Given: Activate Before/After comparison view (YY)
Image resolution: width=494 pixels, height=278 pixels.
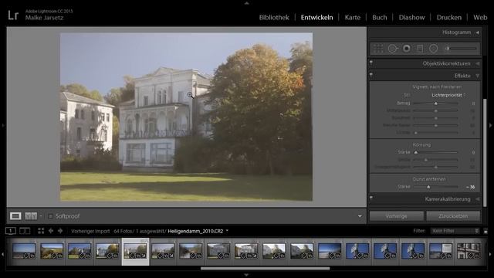Looking at the screenshot, I should pos(31,216).
